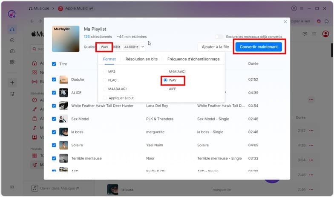The width and height of the screenshot is (334, 197).
Task: Open the queue list icon in Apple Music
Action: [x=314, y=34]
